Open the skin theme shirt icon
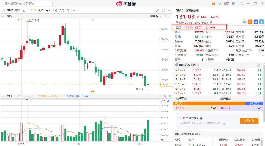Screen dimensions: 265x146 [233, 4]
